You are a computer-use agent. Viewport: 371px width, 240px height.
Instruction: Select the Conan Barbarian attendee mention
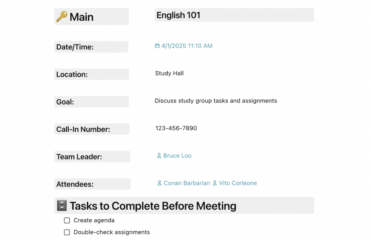coord(187,183)
